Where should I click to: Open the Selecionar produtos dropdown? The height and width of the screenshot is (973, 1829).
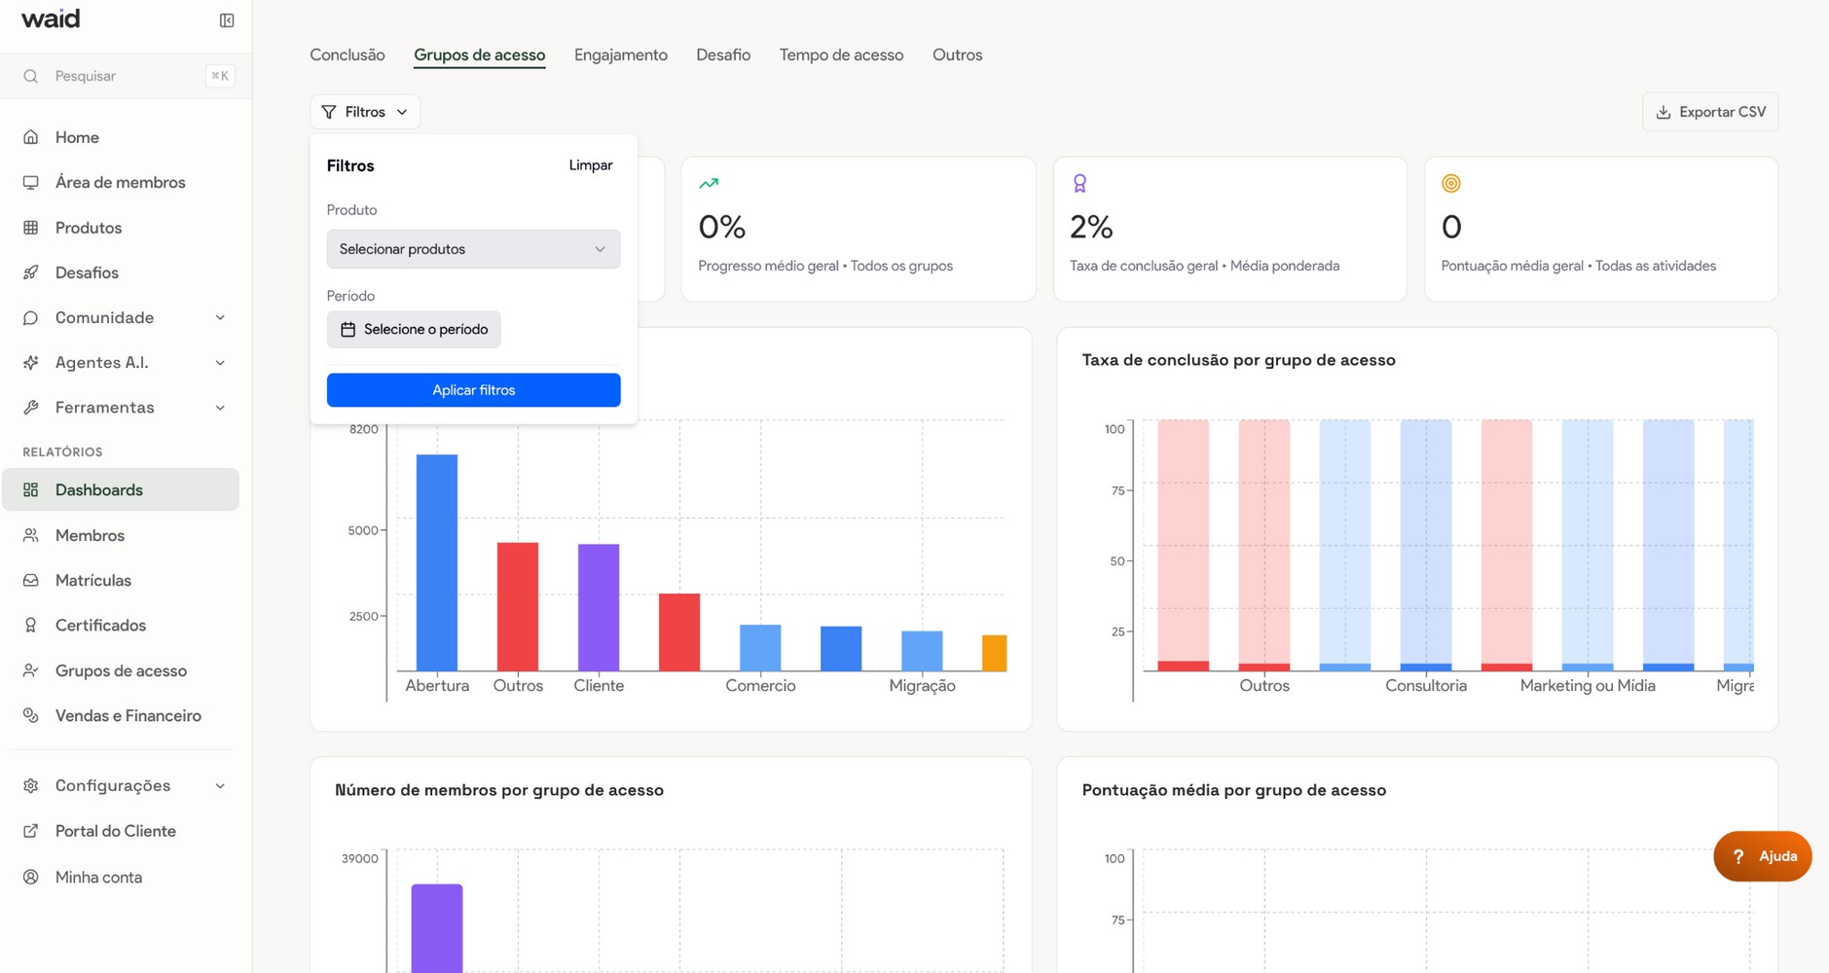point(473,249)
